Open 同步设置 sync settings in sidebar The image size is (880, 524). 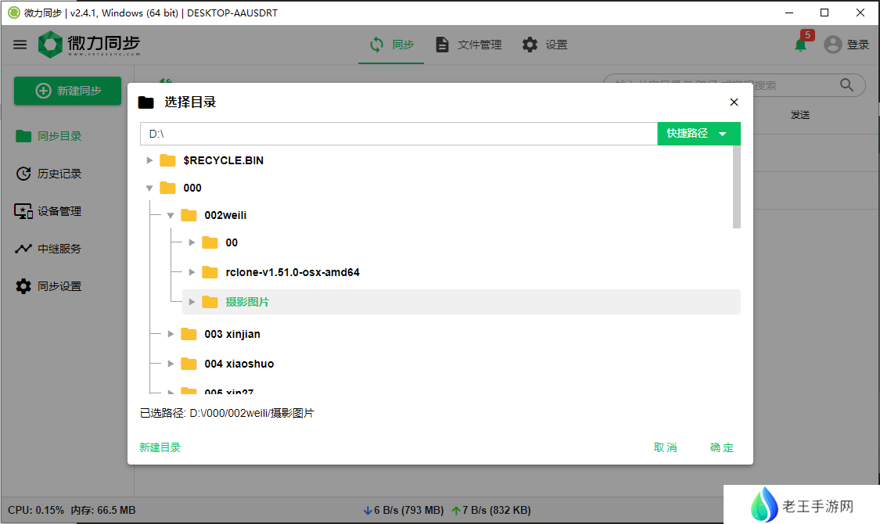[59, 286]
